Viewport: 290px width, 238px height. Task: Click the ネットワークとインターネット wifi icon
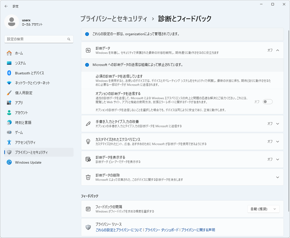click(9, 83)
